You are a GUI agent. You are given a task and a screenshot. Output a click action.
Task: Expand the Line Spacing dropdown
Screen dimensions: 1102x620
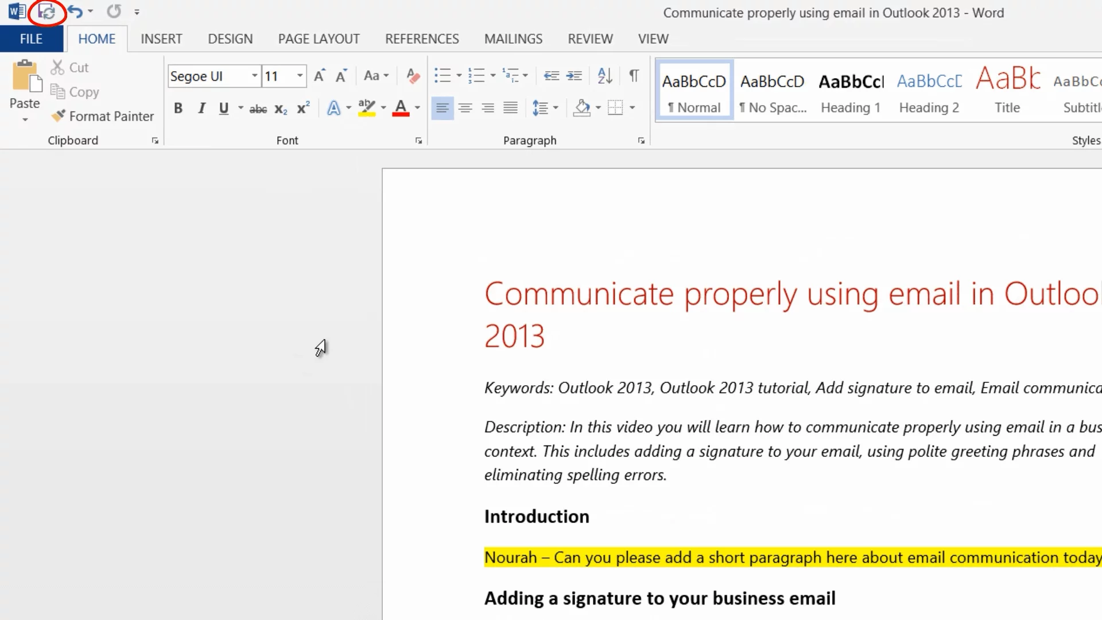pyautogui.click(x=556, y=108)
